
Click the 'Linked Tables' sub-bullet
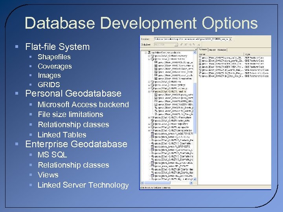(62, 135)
